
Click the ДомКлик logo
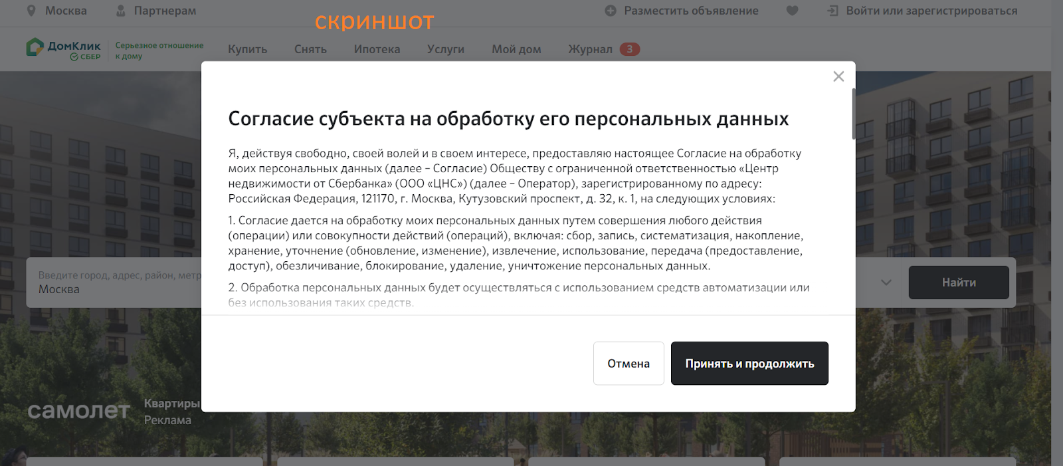pos(64,49)
